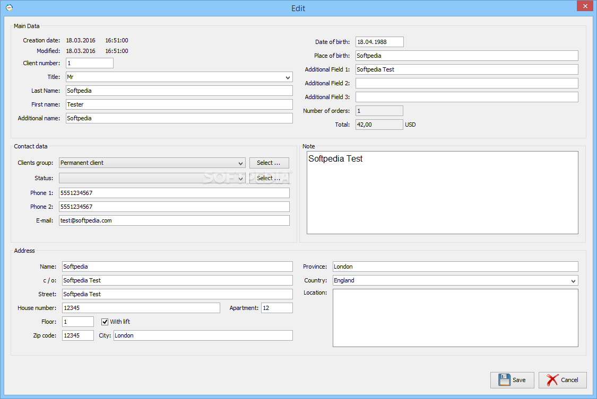This screenshot has width=597, height=399.
Task: Toggle the With lift checkbox
Action: pyautogui.click(x=105, y=322)
